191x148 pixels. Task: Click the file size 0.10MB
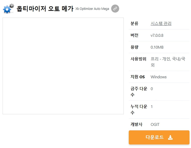[x=157, y=47]
